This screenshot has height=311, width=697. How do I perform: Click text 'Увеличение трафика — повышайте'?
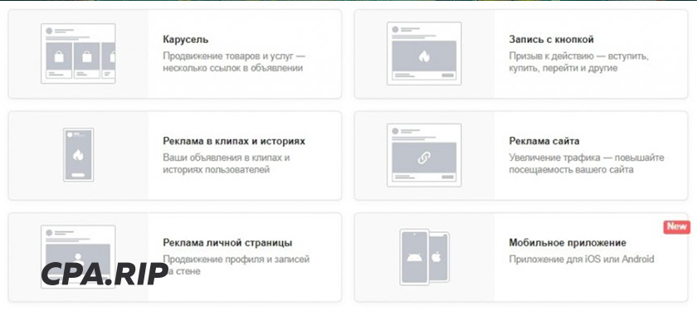coord(587,158)
